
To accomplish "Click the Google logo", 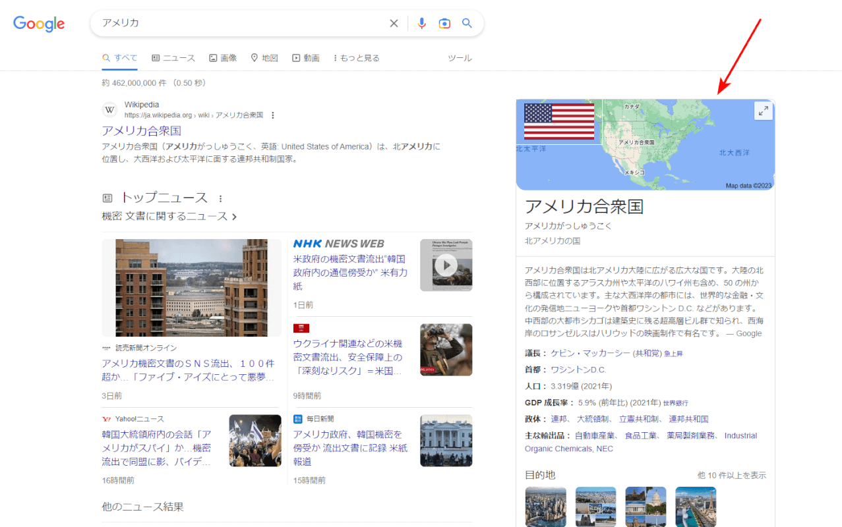I will 39,24.
